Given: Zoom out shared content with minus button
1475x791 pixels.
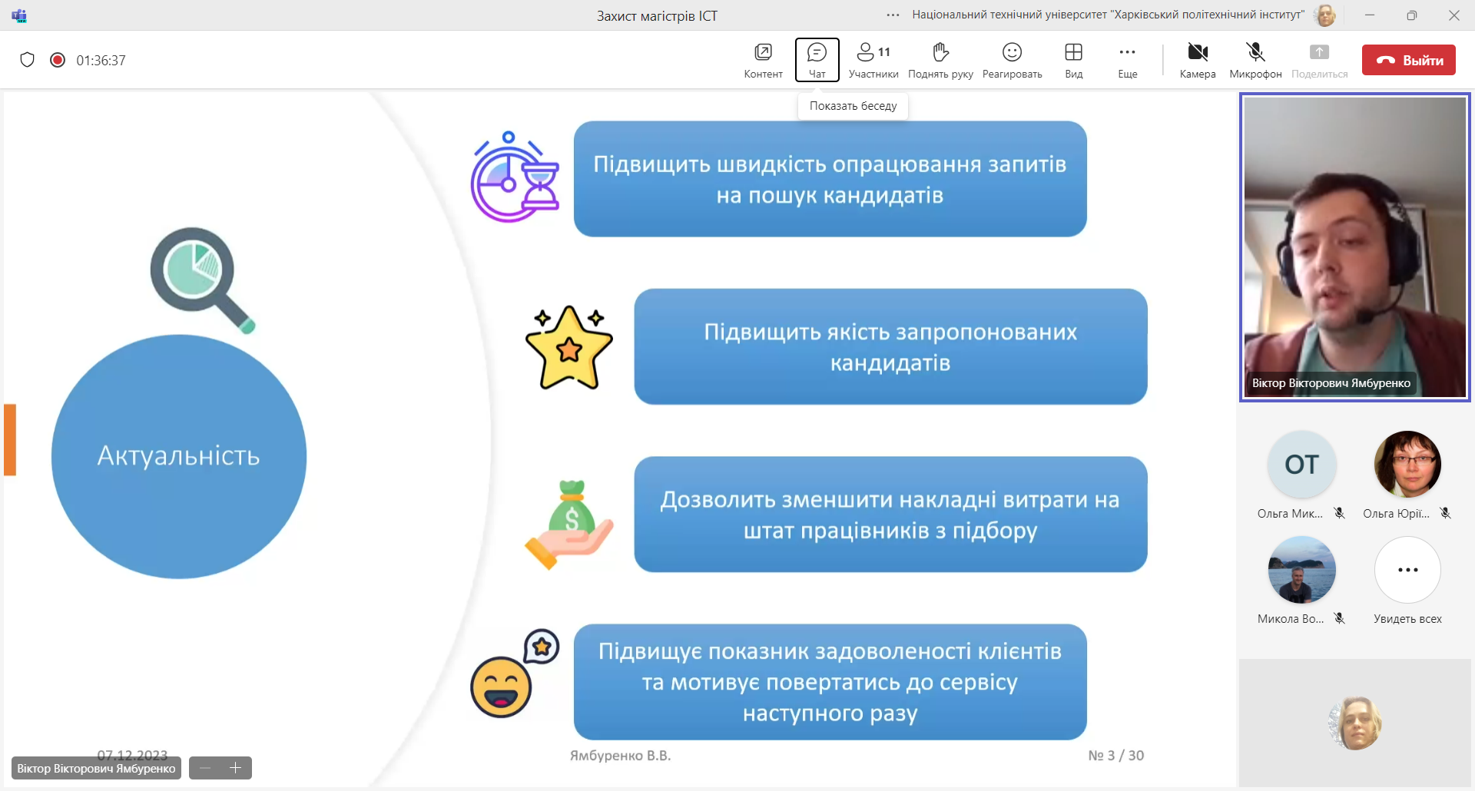Looking at the screenshot, I should pos(205,768).
